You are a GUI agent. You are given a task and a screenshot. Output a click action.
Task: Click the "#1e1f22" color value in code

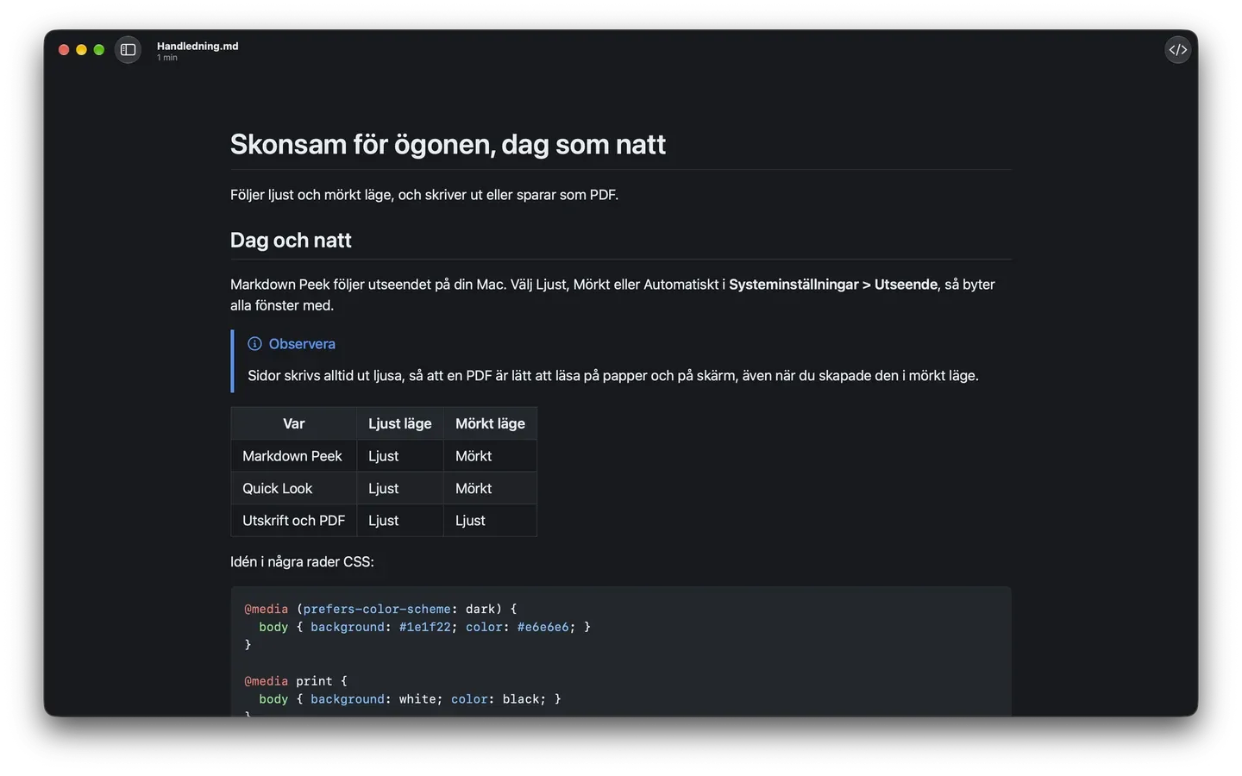[425, 627]
